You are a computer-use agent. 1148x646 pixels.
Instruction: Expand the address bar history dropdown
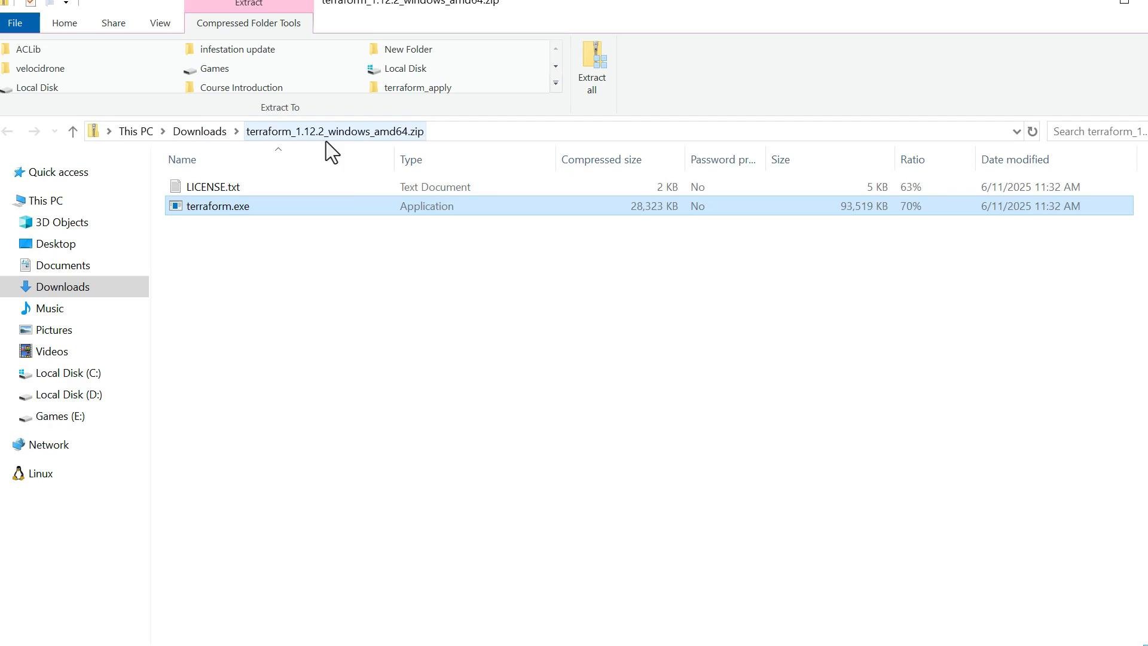[1016, 132]
